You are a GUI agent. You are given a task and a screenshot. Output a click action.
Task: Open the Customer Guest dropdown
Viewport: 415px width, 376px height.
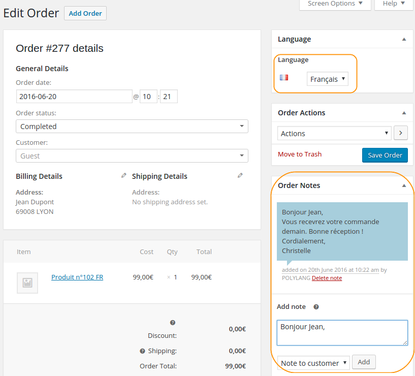pyautogui.click(x=132, y=155)
